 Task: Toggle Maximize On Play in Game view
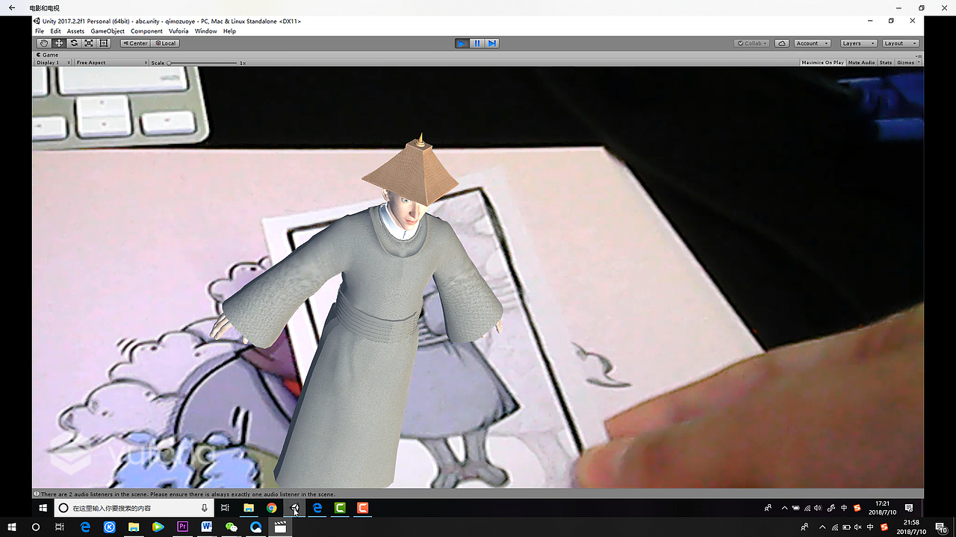(x=822, y=63)
